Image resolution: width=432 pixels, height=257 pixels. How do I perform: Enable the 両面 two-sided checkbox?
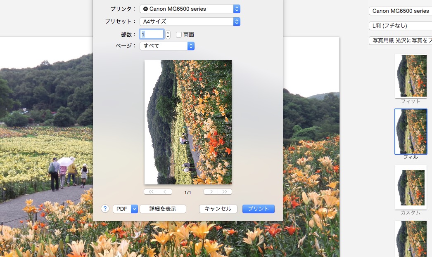pyautogui.click(x=179, y=35)
